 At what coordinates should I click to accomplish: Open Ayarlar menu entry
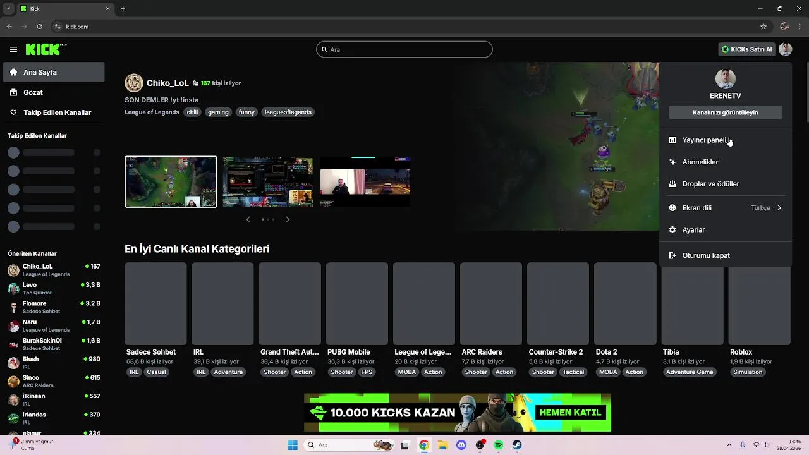pos(726,230)
